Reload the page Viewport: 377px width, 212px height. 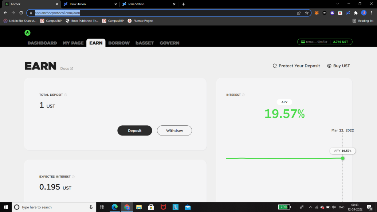(21, 13)
